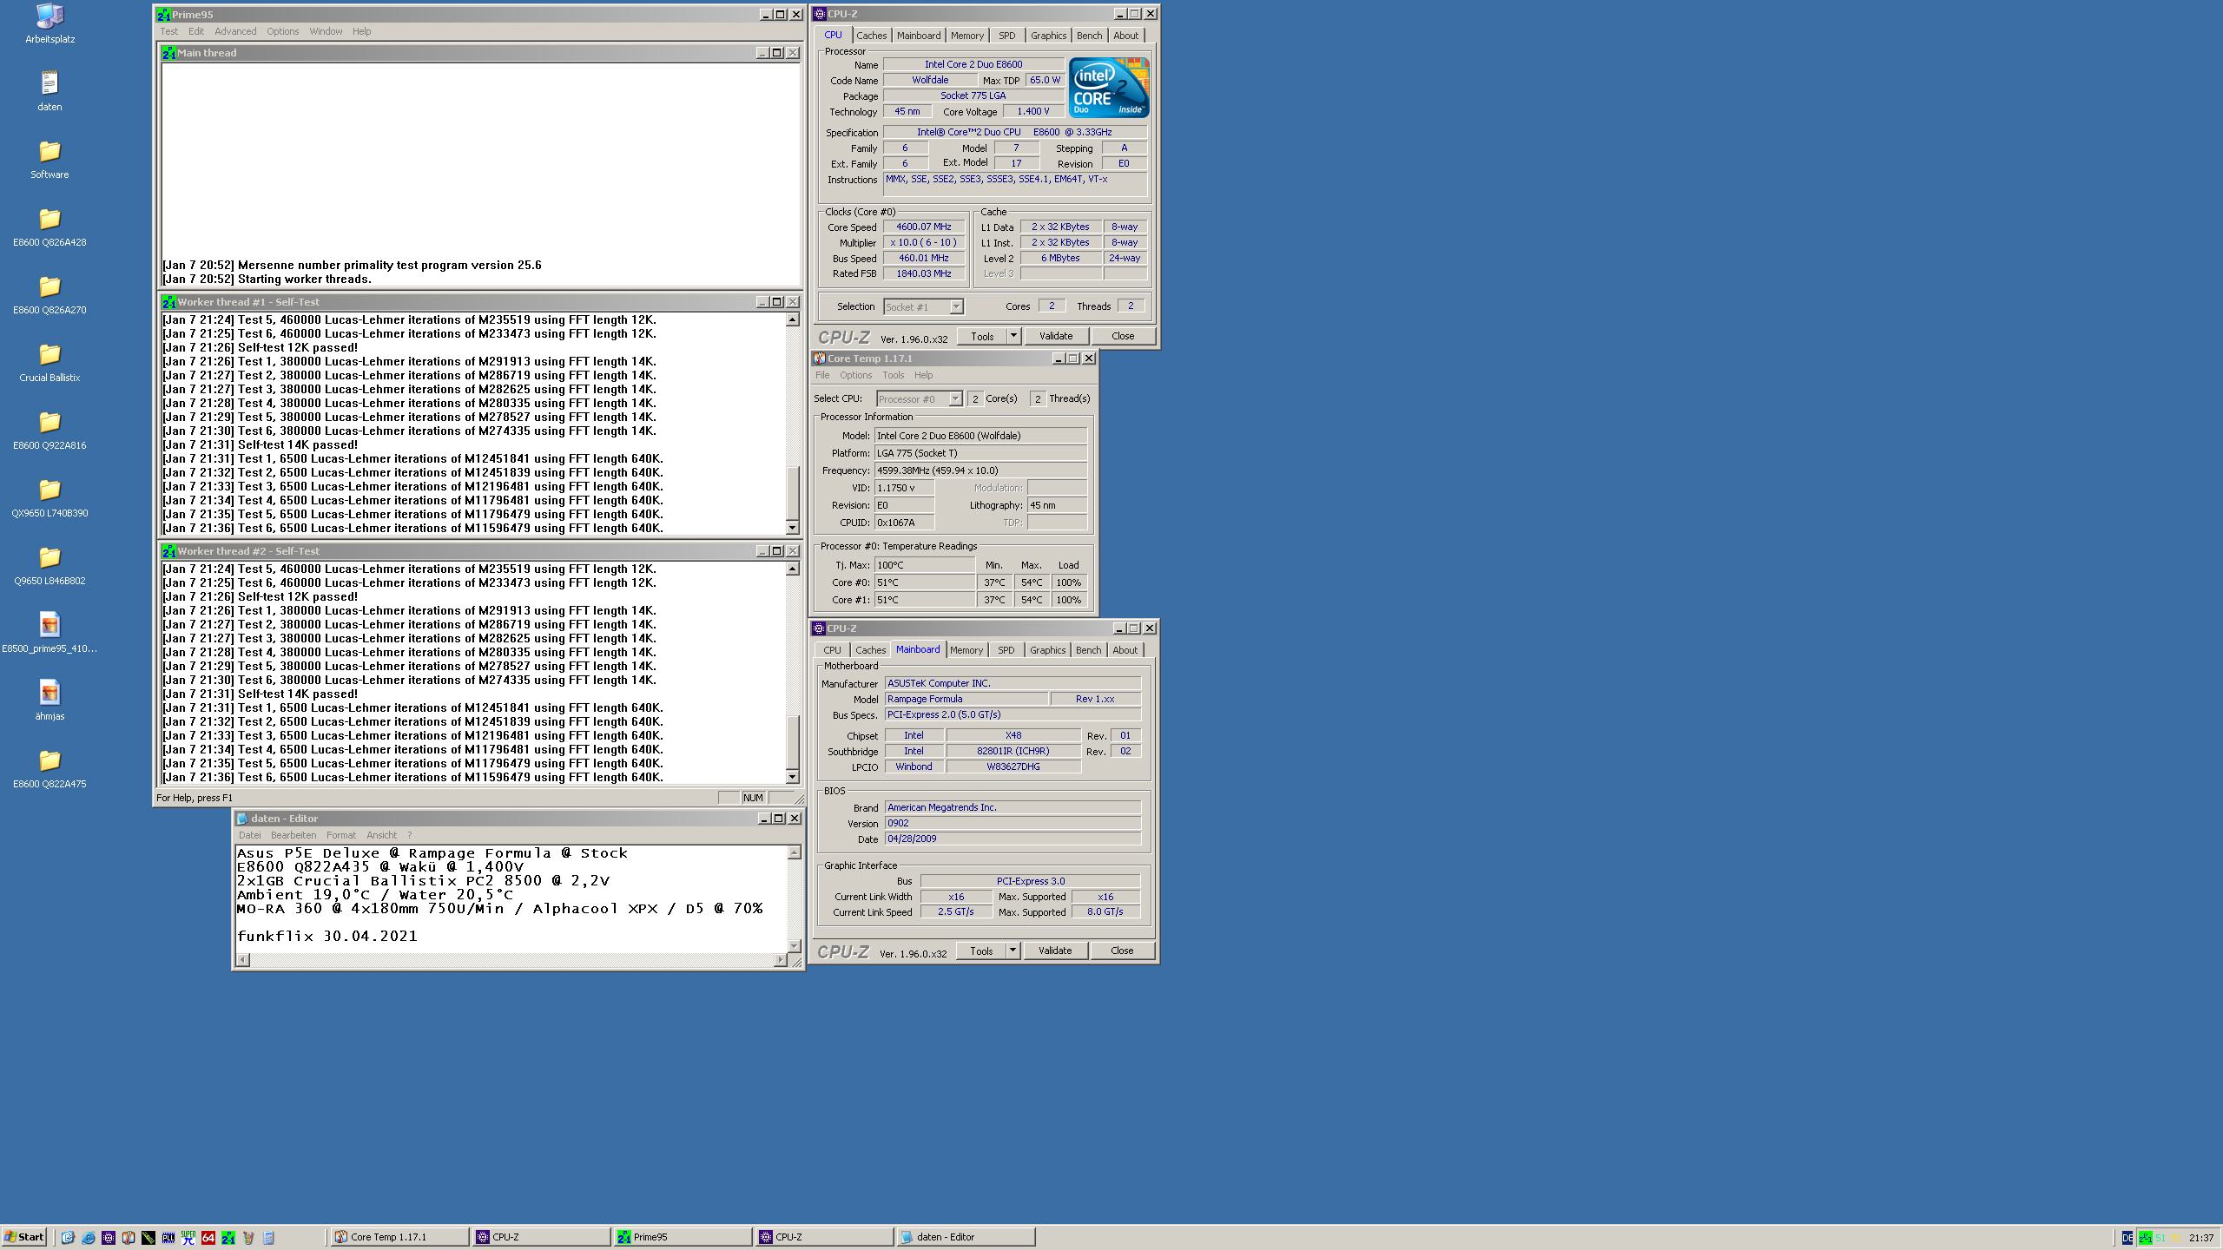The width and height of the screenshot is (2223, 1250).
Task: Click the Tools button in the top CPU-Z window
Action: click(982, 336)
